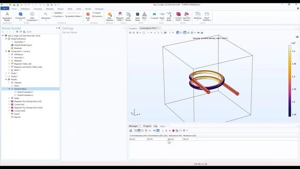Switch to the Messages tab
This screenshot has height=169, width=300.
coord(133,126)
